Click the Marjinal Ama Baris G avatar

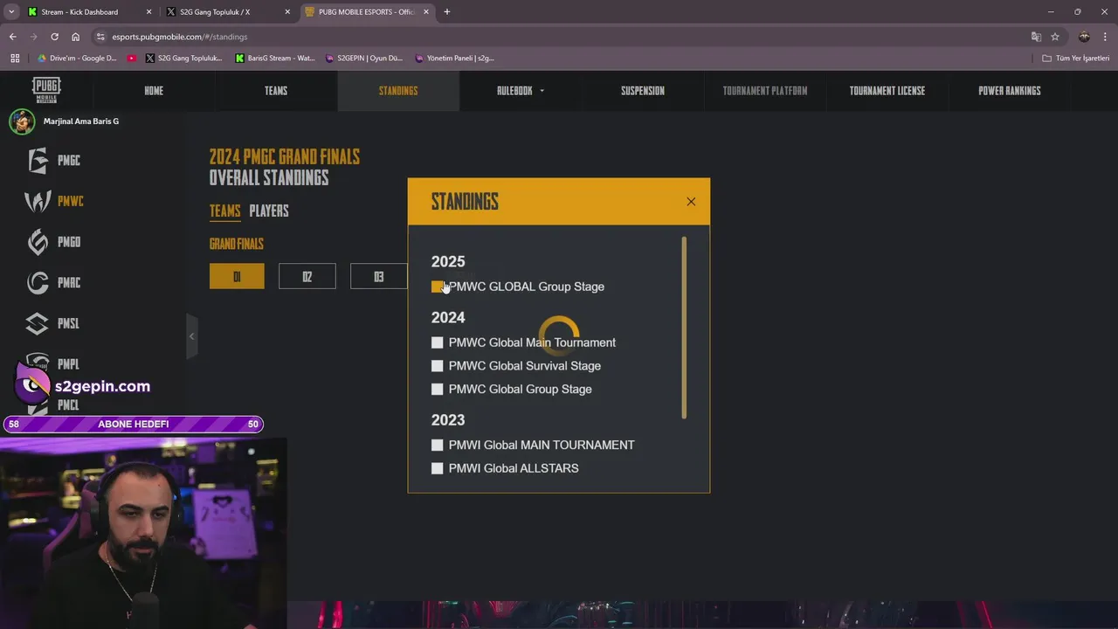point(22,121)
